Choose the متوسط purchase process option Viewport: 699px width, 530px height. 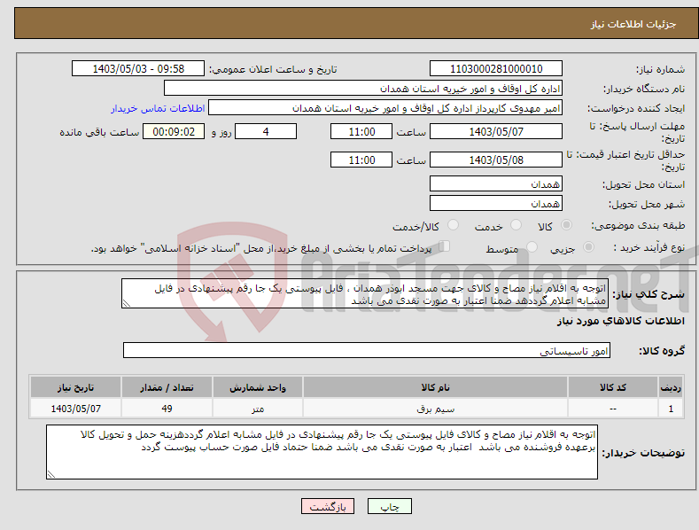pyautogui.click(x=532, y=246)
